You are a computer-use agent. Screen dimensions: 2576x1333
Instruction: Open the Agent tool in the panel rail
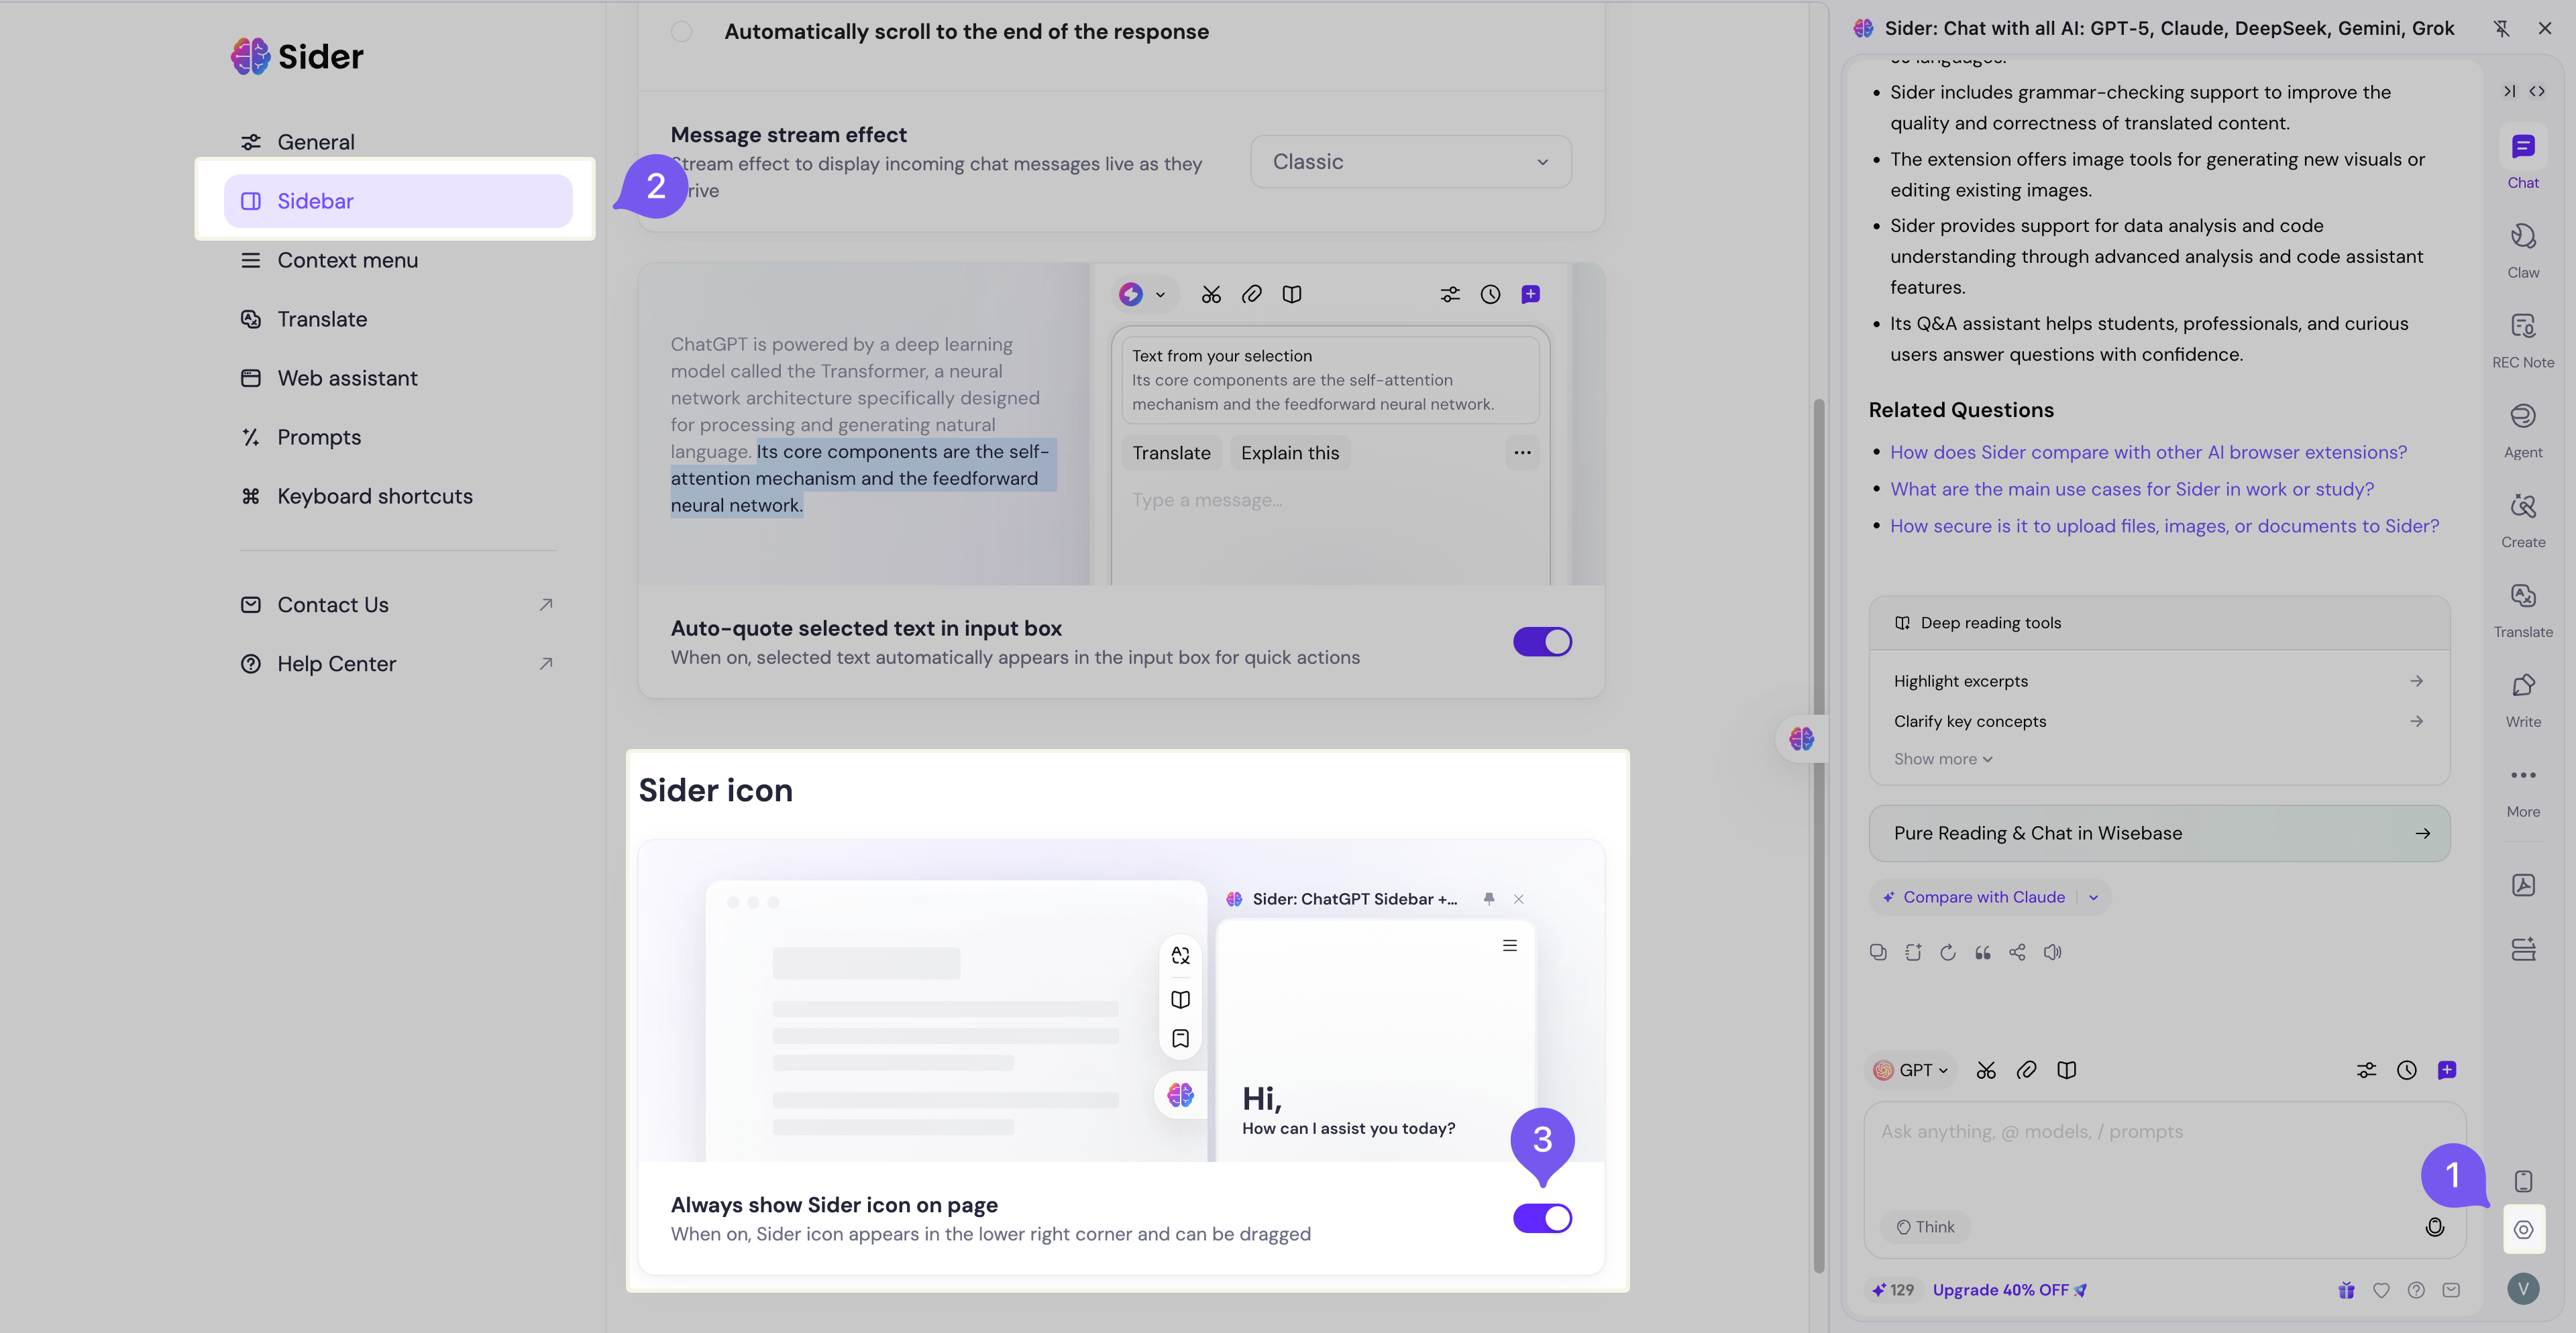[2522, 430]
